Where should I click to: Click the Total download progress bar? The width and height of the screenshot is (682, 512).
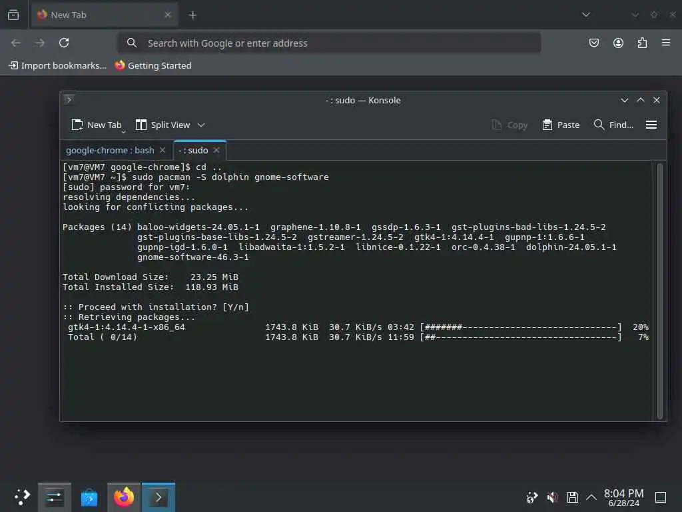(521, 337)
